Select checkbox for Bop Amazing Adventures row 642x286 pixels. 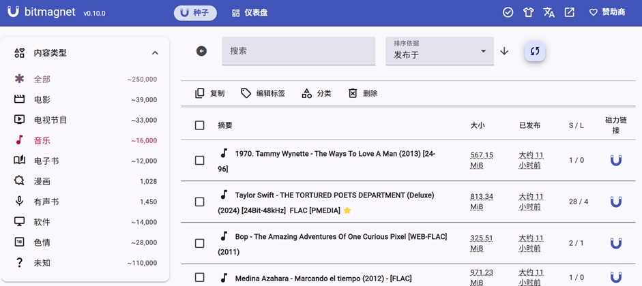click(x=199, y=243)
